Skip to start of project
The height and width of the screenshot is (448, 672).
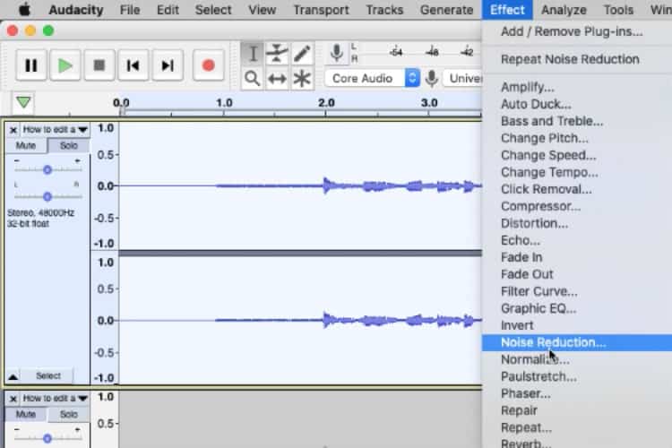(134, 65)
